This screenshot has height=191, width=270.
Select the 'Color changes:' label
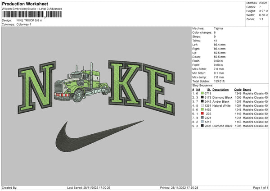[202, 32]
